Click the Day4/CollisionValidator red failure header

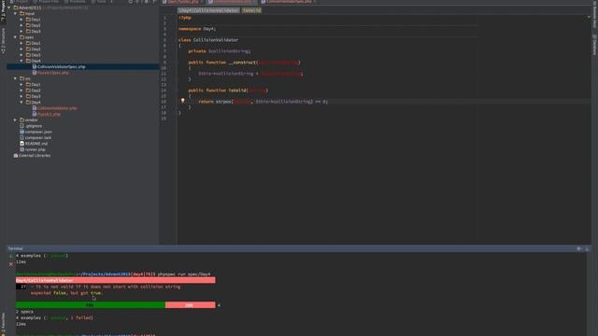116,280
